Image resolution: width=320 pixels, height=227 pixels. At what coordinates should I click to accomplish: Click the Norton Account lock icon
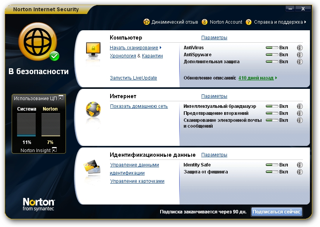204,22
